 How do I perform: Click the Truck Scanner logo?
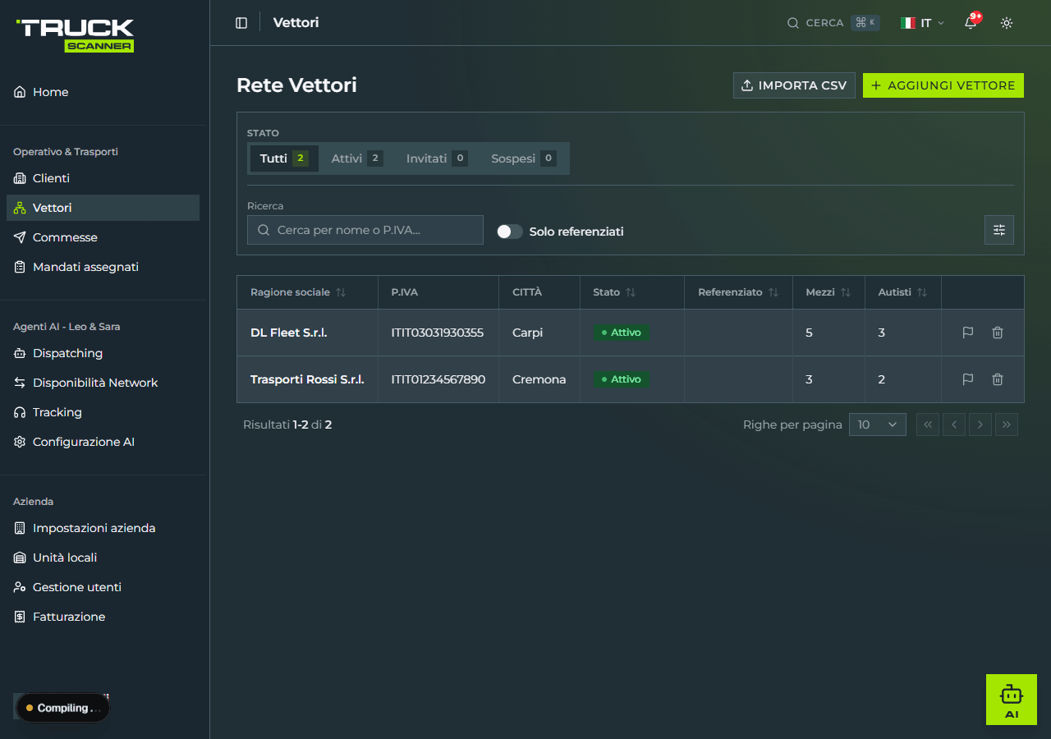[75, 35]
